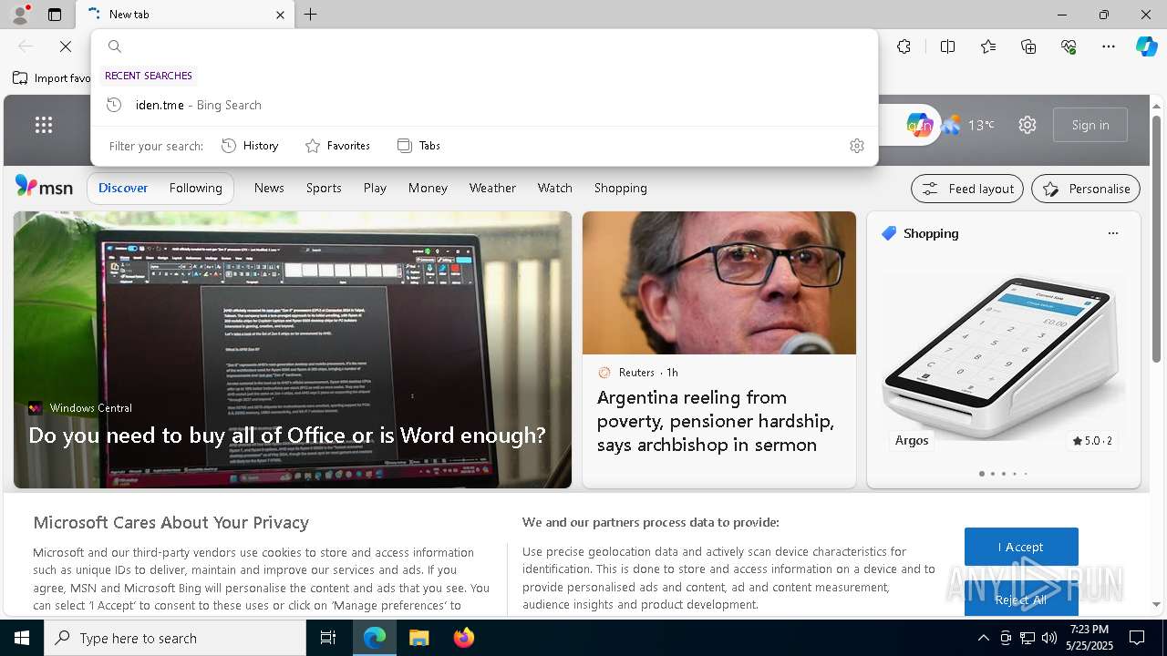Show hidden system tray icons

click(x=983, y=638)
